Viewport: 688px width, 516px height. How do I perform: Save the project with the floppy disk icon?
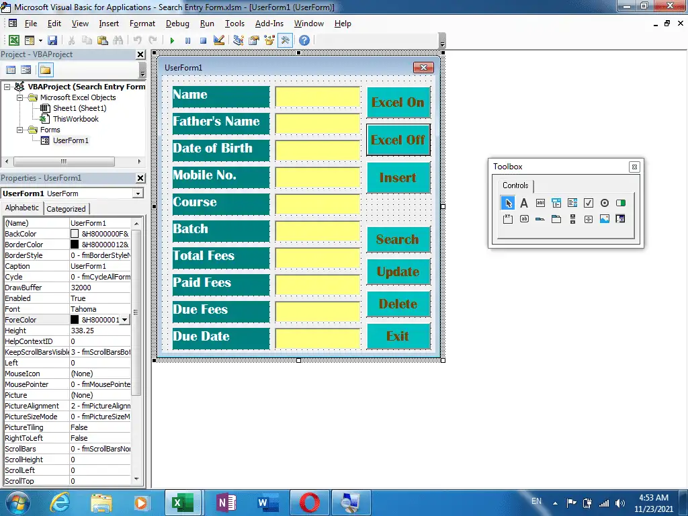pos(52,40)
